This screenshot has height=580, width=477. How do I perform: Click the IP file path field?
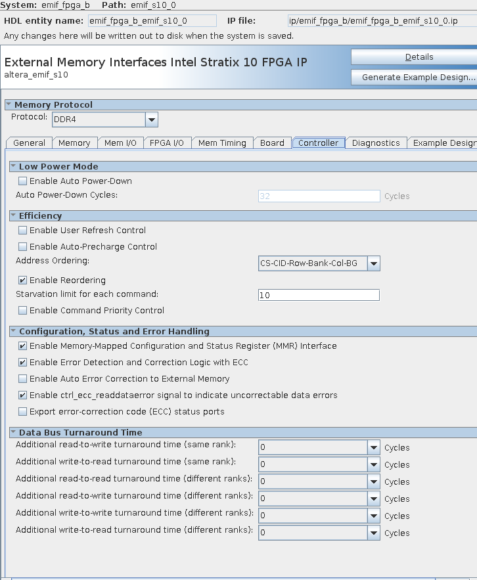pyautogui.click(x=382, y=21)
